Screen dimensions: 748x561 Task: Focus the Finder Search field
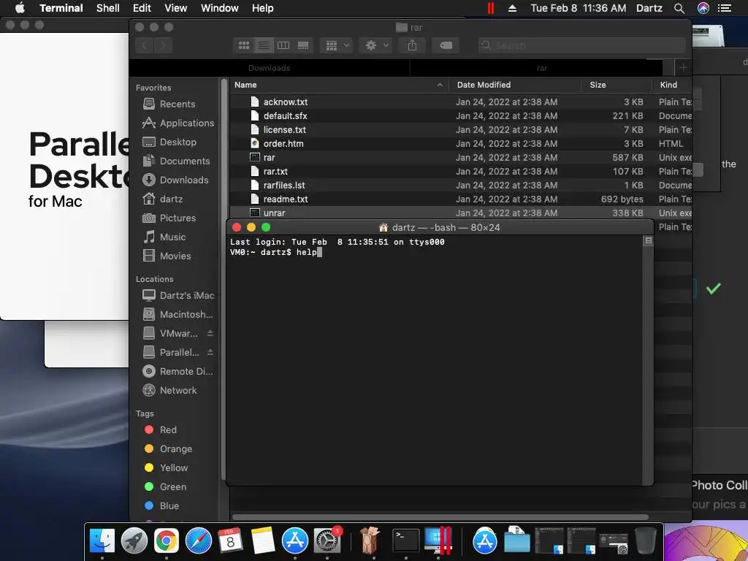click(x=582, y=45)
